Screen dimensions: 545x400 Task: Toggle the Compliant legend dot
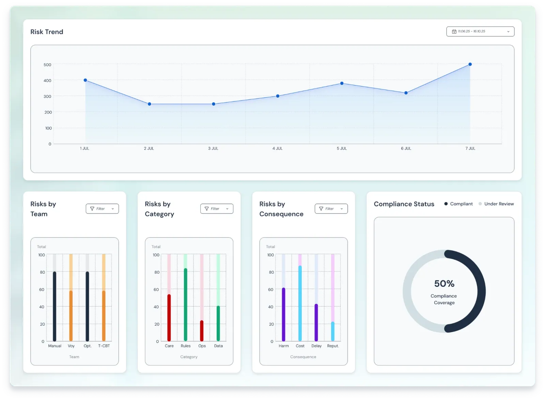[x=446, y=204]
